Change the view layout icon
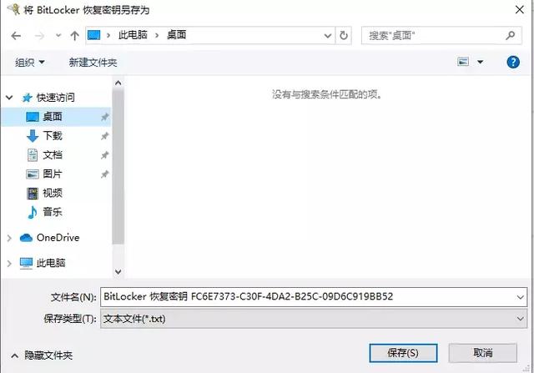The width and height of the screenshot is (534, 373). click(463, 62)
